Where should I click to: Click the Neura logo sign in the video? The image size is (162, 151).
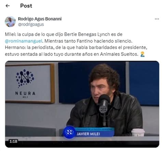tap(29, 83)
